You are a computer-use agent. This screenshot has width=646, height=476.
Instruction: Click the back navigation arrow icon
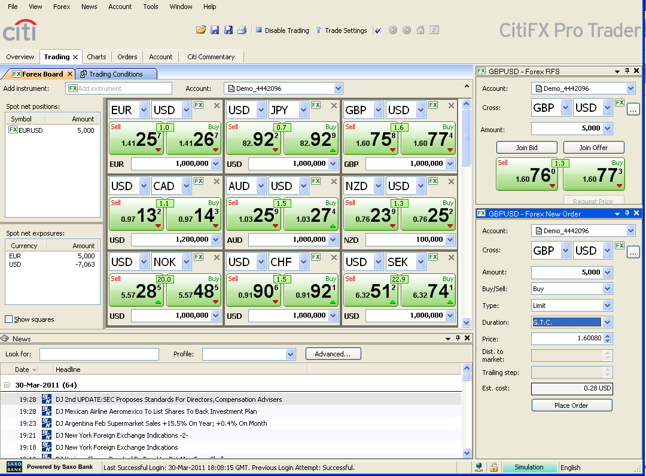(392, 30)
